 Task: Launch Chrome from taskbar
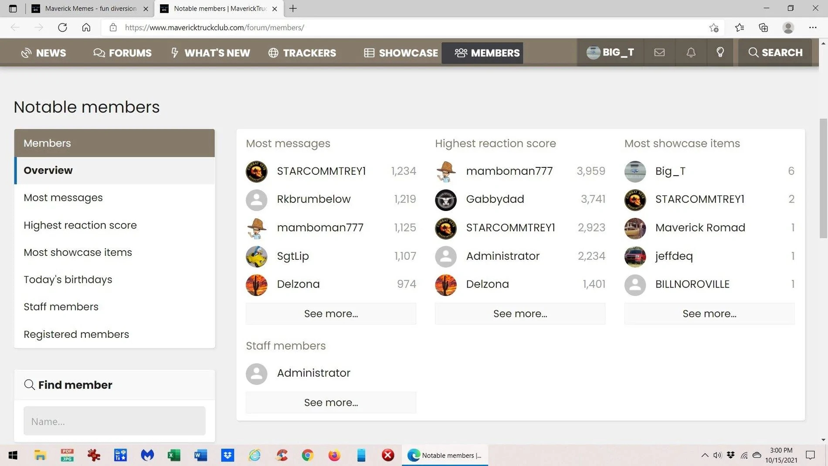pyautogui.click(x=308, y=455)
